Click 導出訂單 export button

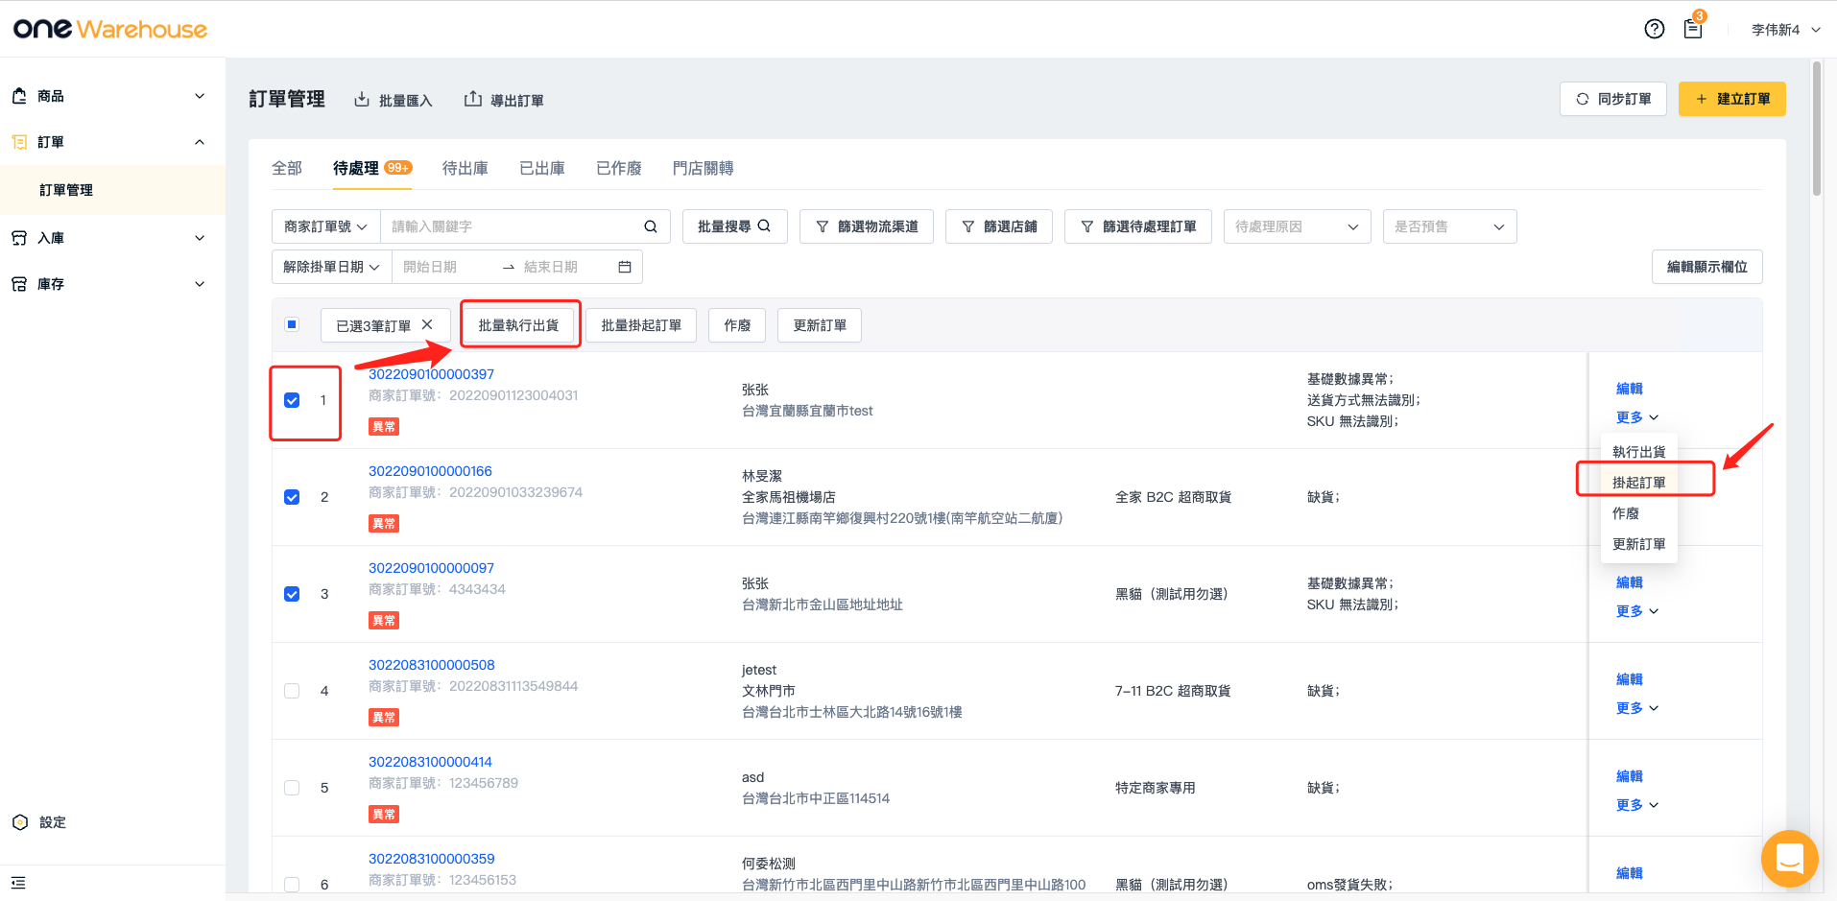[x=505, y=100]
